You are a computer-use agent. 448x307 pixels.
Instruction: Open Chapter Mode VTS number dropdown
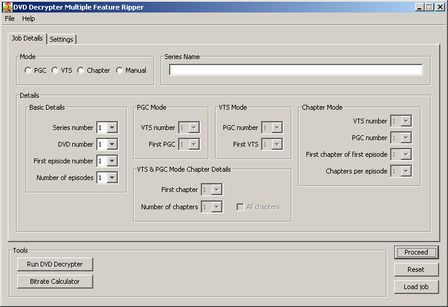point(406,121)
